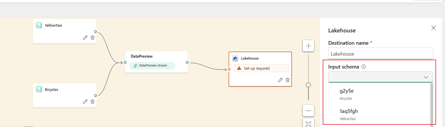Choose 1aq5fgh YellowTaxi schema option
This screenshot has width=445, height=127.
pyautogui.click(x=379, y=114)
